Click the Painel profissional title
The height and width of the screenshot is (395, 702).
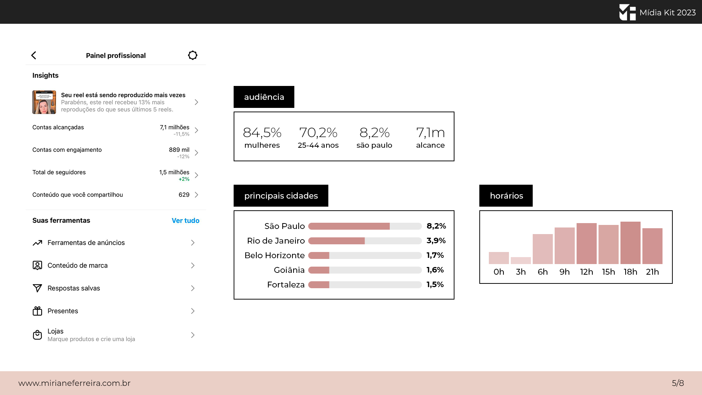click(x=116, y=56)
